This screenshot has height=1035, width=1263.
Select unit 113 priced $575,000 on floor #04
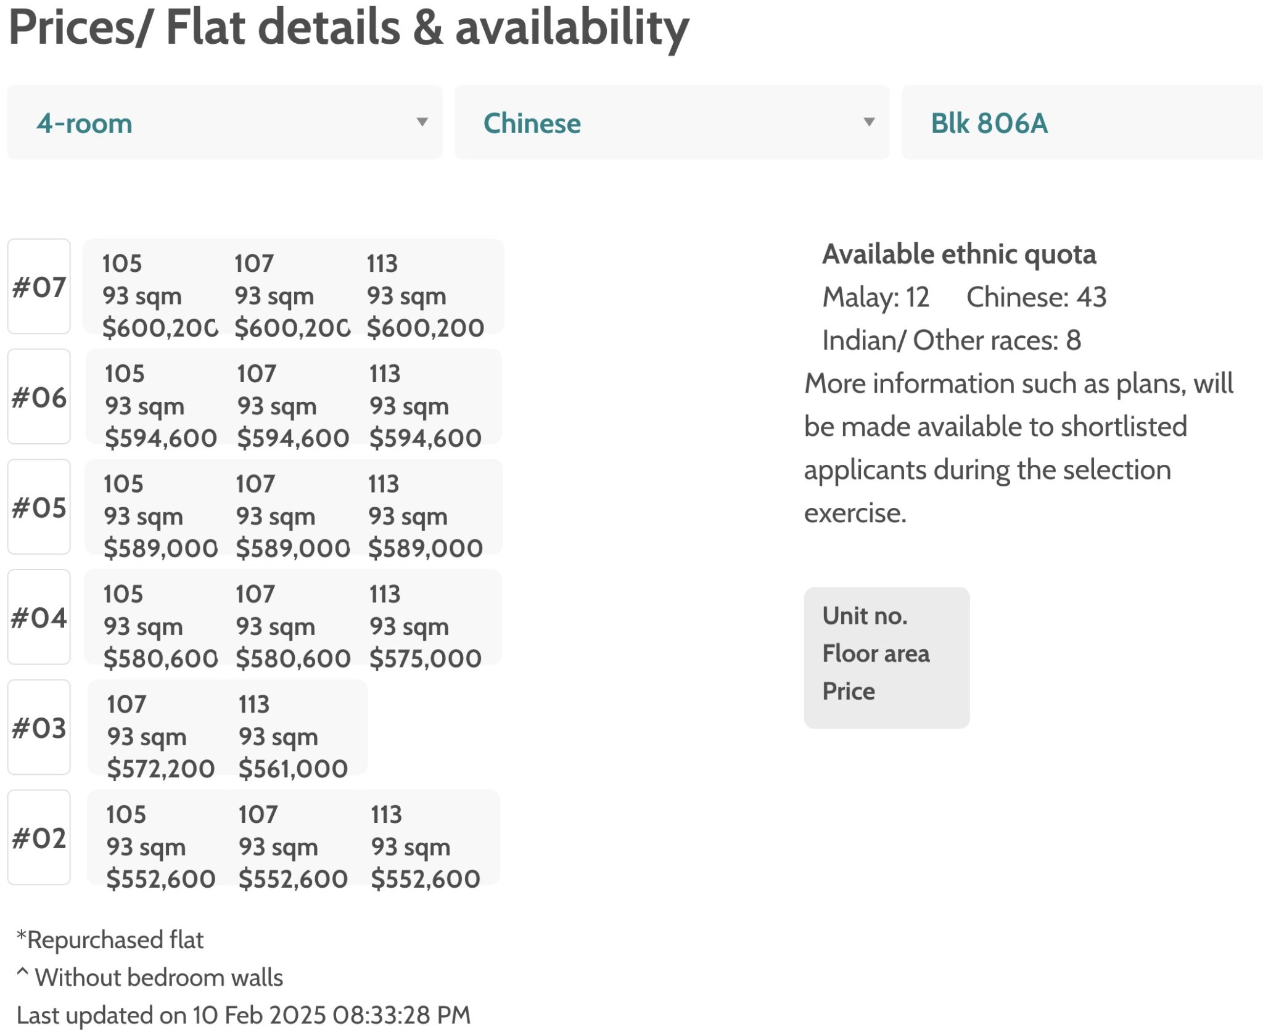(424, 624)
